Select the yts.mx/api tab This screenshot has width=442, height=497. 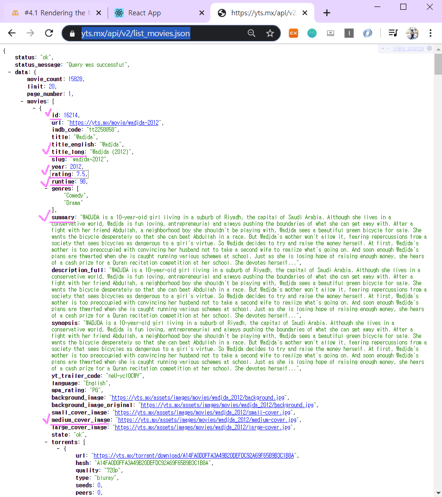tap(262, 13)
